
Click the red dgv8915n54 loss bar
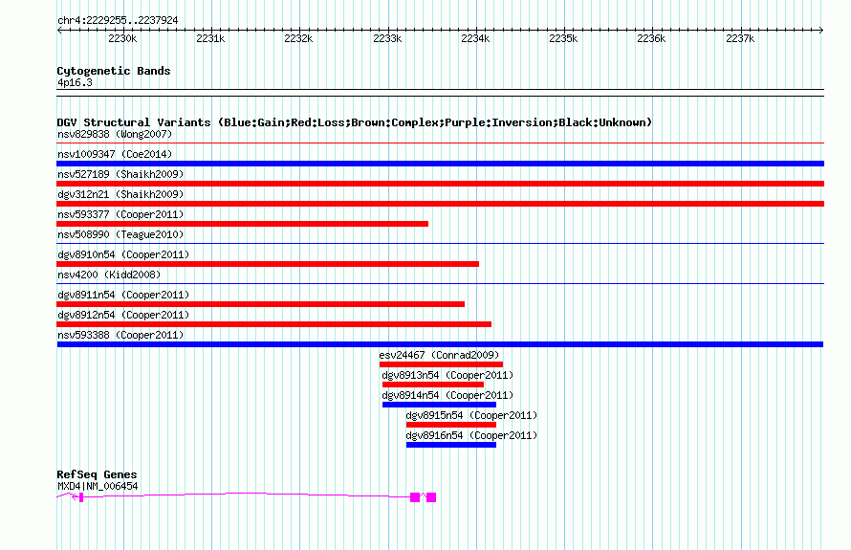coord(451,425)
